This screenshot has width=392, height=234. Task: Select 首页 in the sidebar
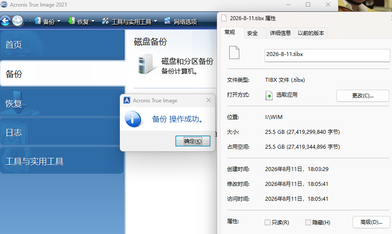click(63, 45)
